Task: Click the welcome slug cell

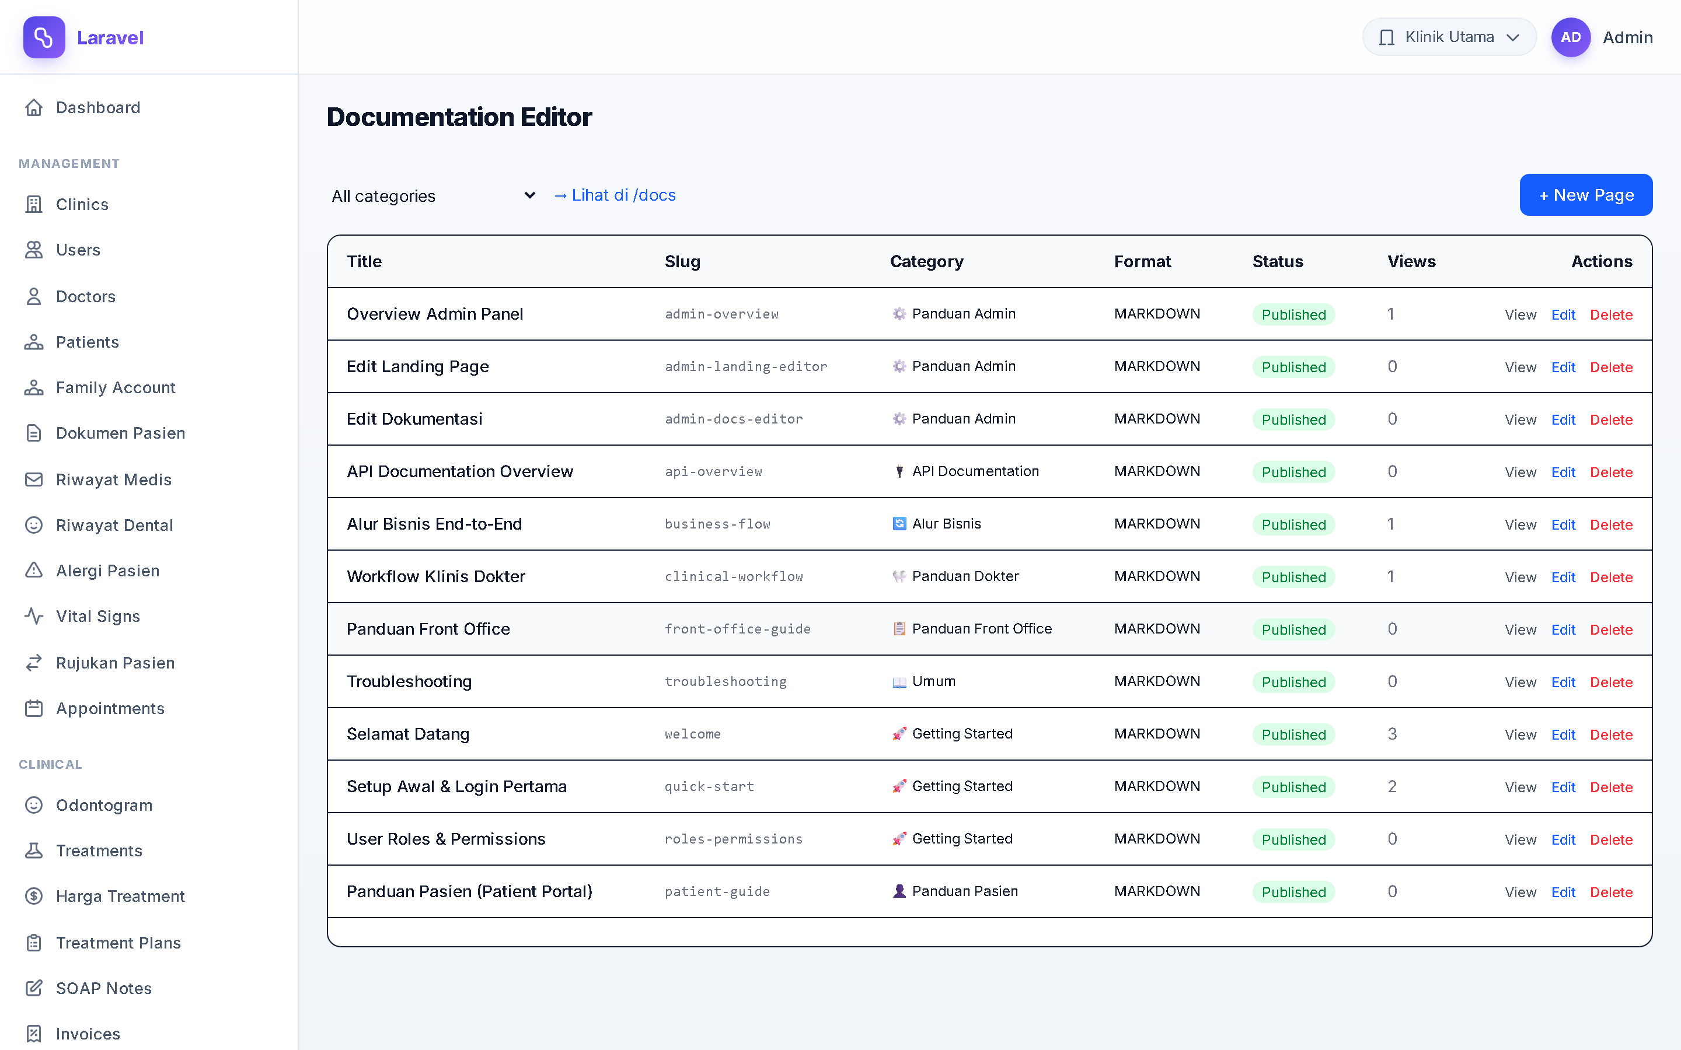Action: coord(693,734)
